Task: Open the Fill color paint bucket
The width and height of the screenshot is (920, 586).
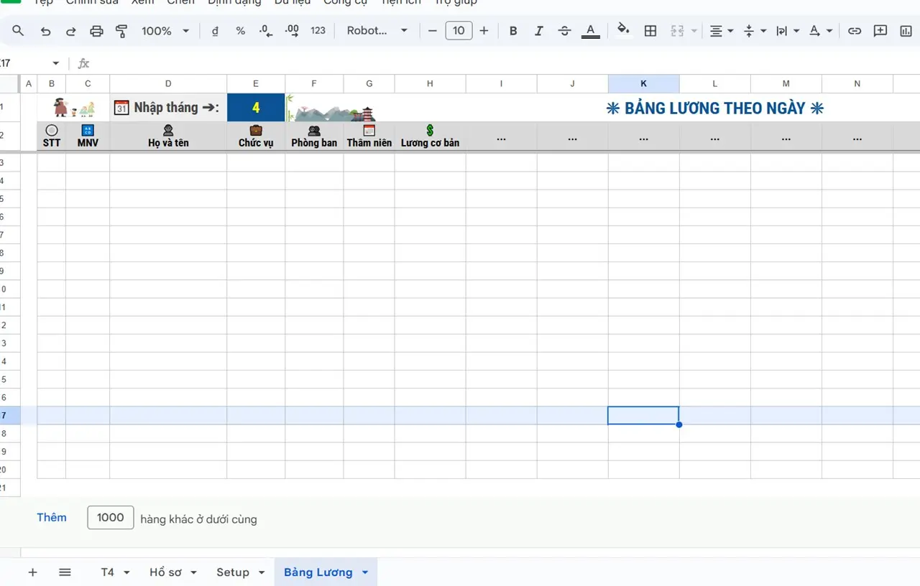Action: 623,30
